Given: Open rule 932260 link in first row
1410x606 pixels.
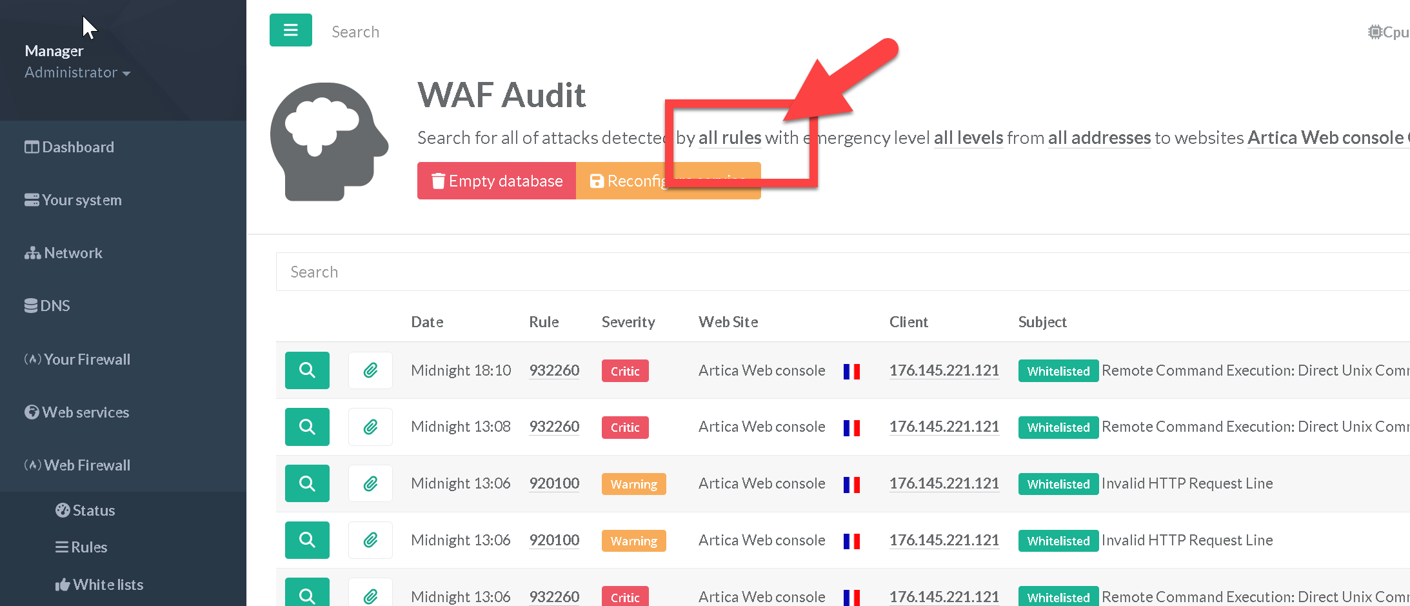Looking at the screenshot, I should 554,370.
